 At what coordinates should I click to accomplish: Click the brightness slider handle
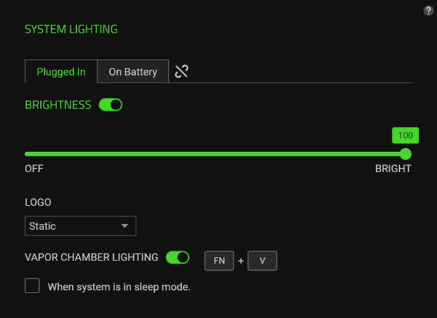tap(405, 154)
